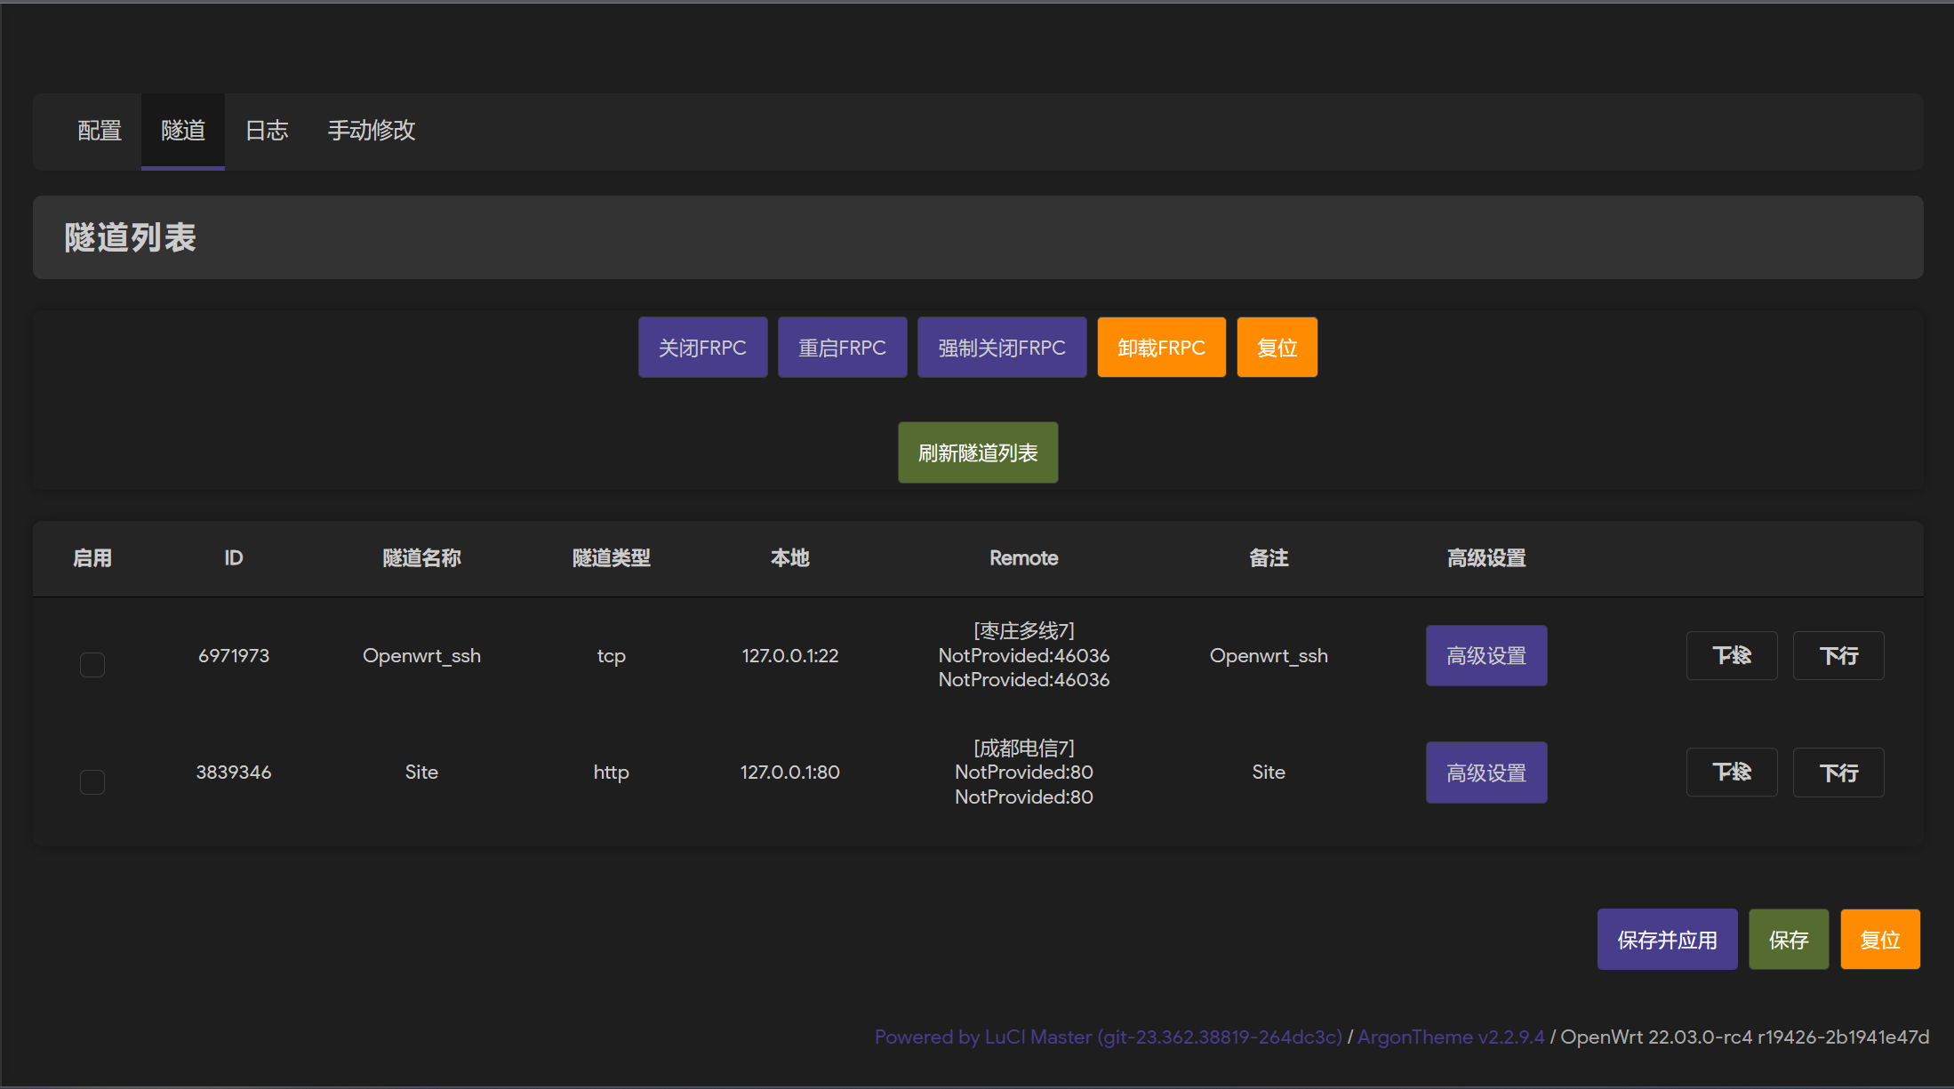Click the 隧道类型 column header

tap(612, 558)
